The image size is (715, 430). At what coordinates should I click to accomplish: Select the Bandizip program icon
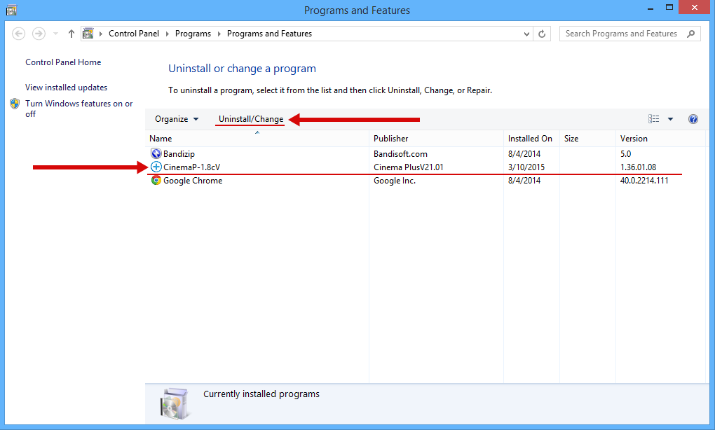[x=156, y=153]
